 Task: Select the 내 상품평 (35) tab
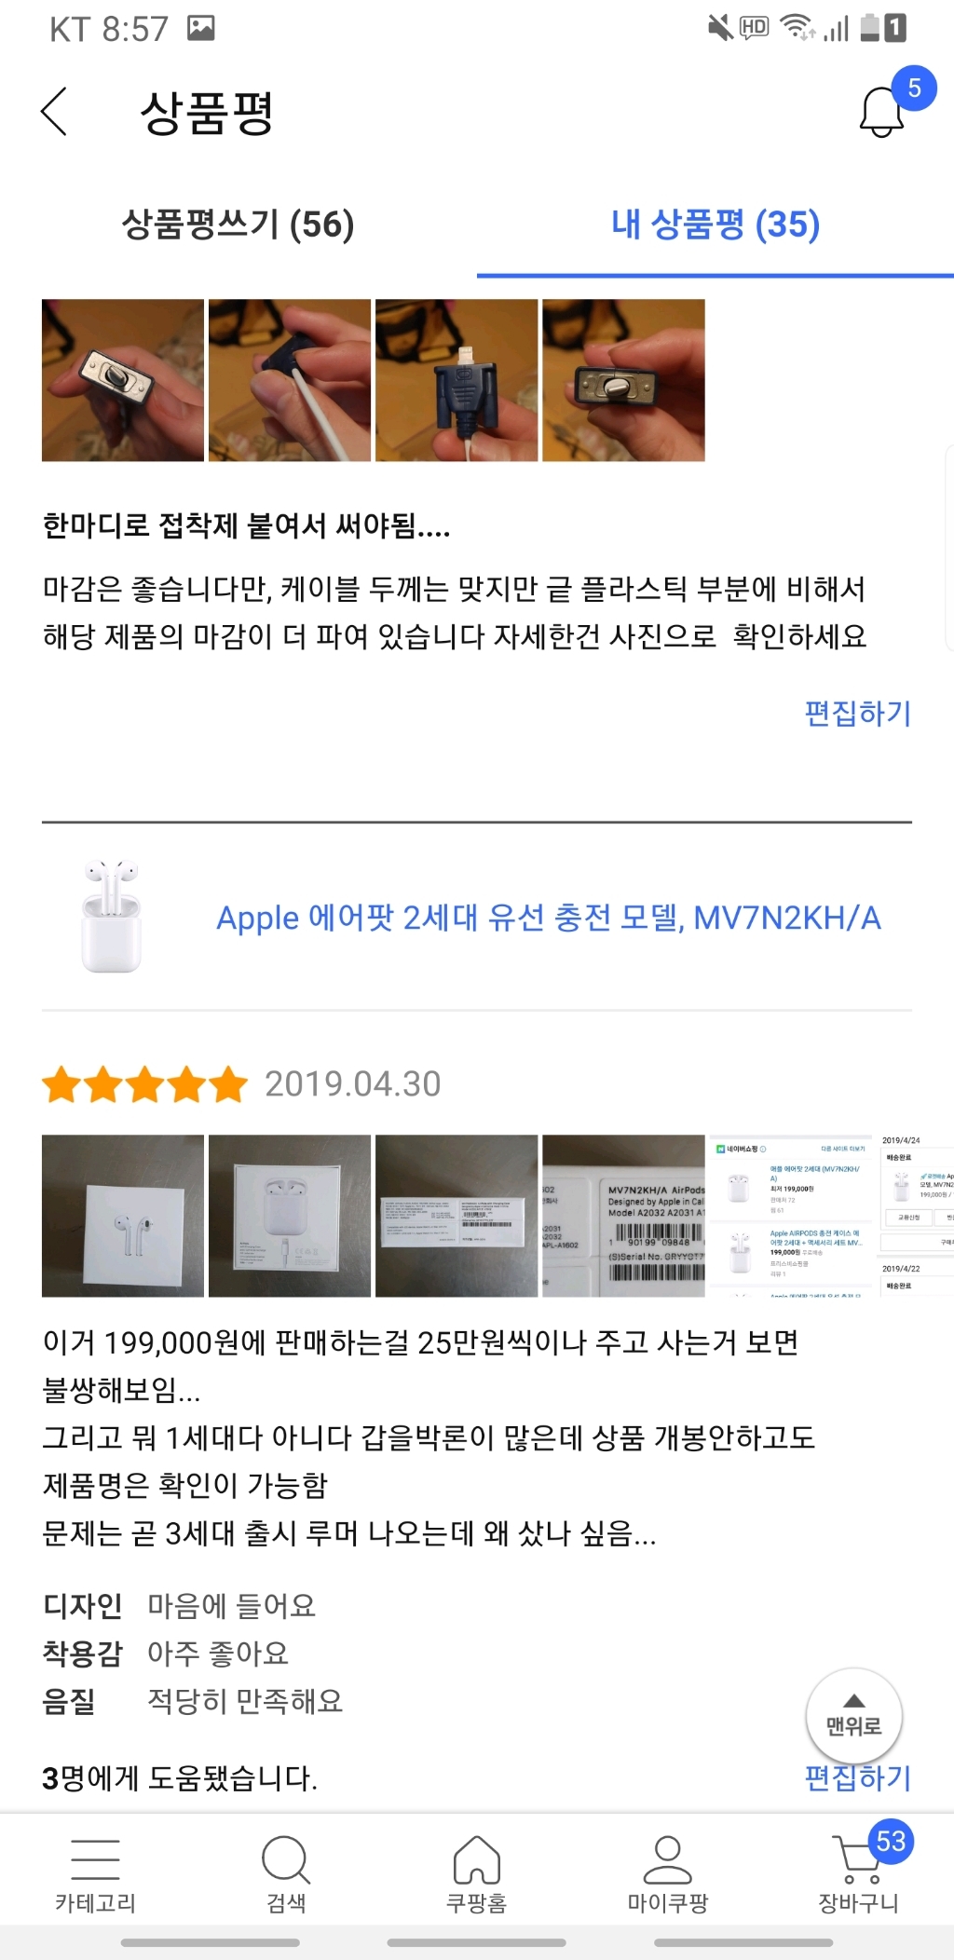(715, 225)
